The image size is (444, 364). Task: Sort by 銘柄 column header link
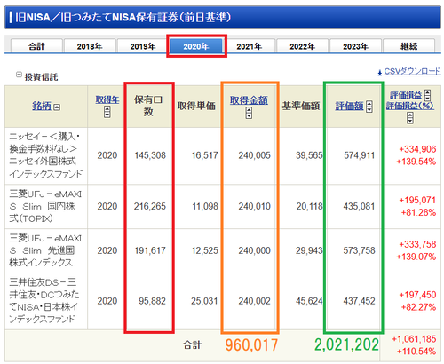point(42,106)
